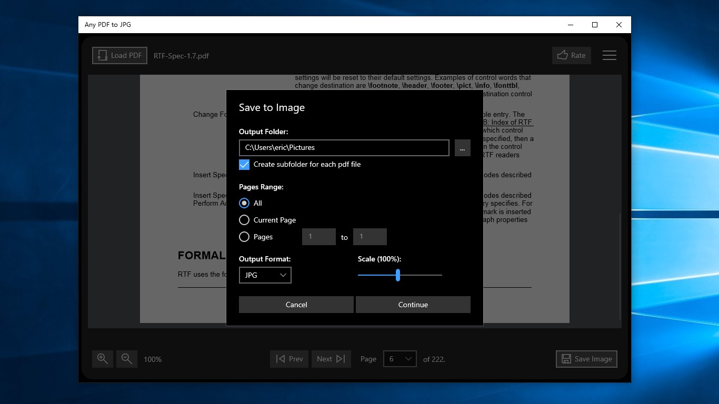Click the Cancel button
This screenshot has height=404, width=719.
coord(296,305)
